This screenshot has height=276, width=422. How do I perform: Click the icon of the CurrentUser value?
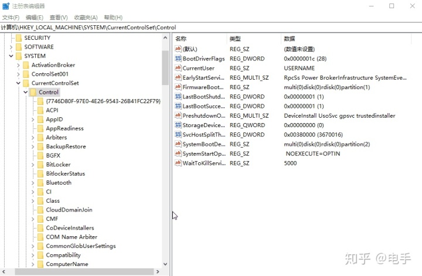click(178, 68)
